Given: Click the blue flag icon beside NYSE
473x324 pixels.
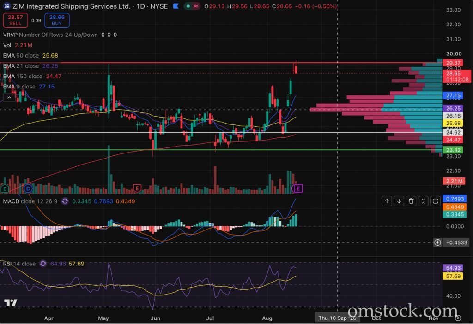Looking at the screenshot, I should pos(176,6).
